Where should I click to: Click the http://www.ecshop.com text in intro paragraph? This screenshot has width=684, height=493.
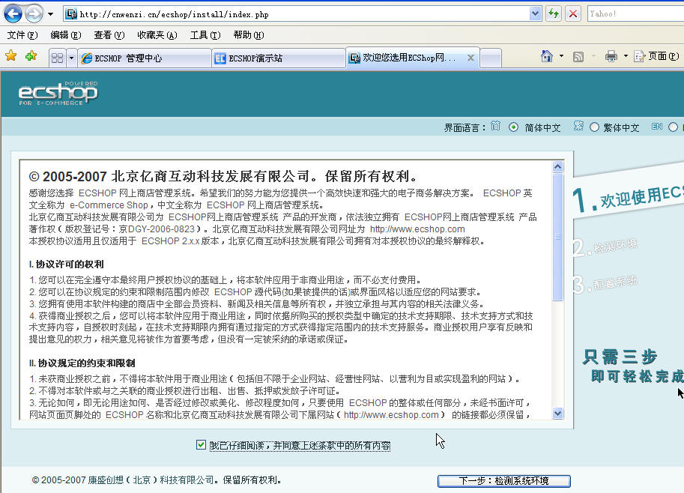pos(417,229)
